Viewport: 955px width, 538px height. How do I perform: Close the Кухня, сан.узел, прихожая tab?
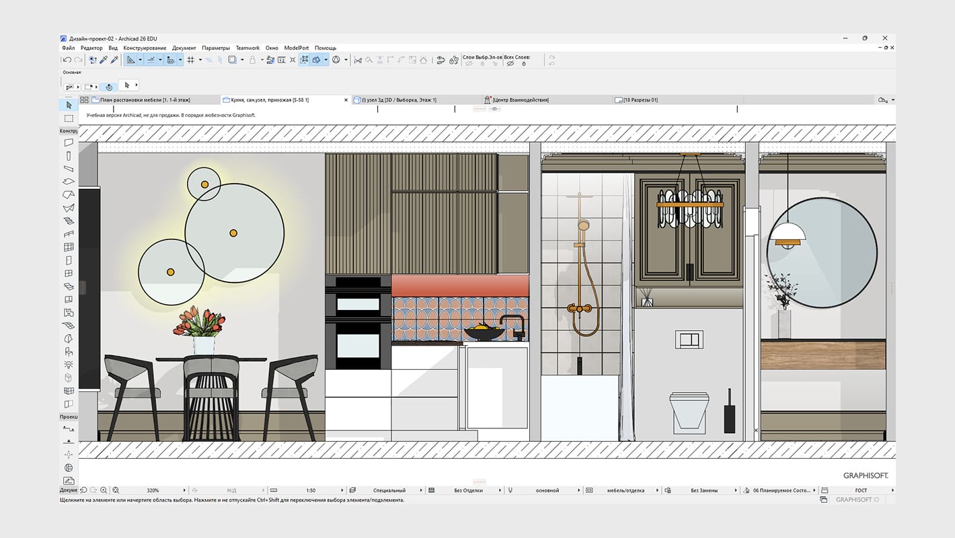pyautogui.click(x=346, y=100)
